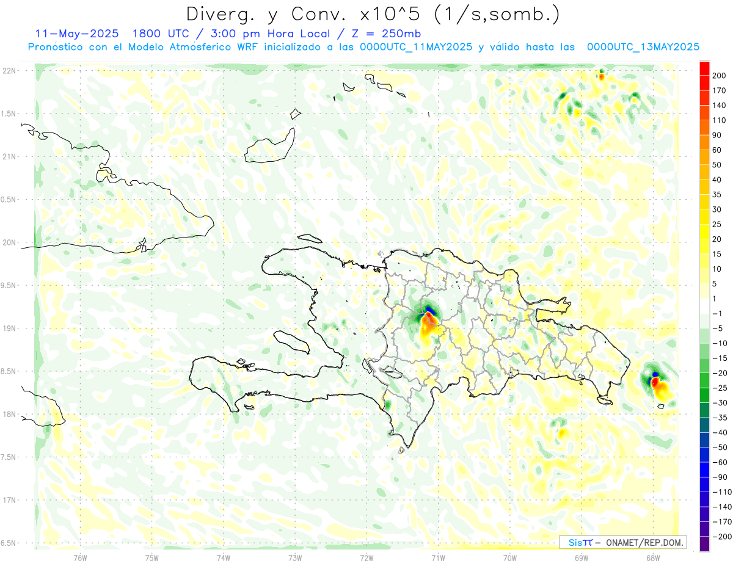Click the dark purple swatch at the colorbar bottom
The image size is (733, 566).
pos(704,545)
